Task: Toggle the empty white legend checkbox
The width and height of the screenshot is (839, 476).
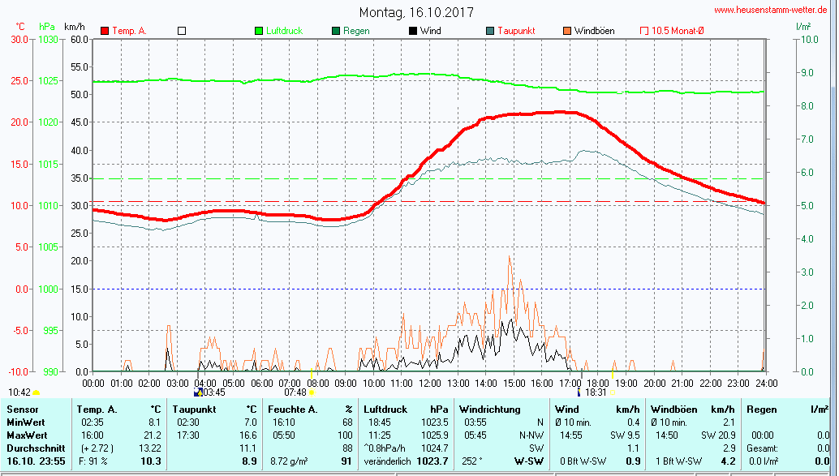Action: (182, 31)
